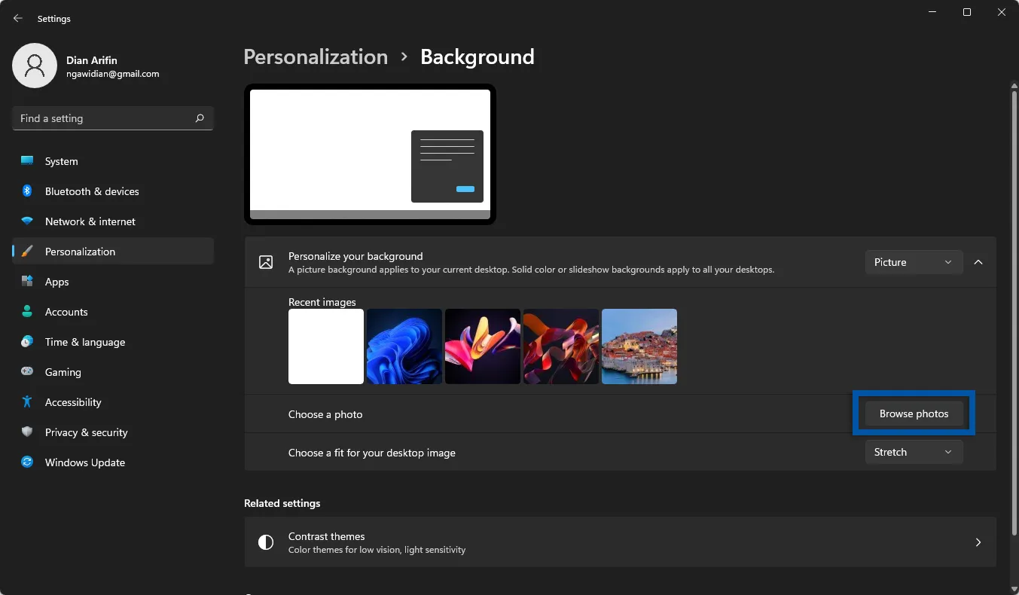Choose the blue bloom wallpaper thumbnail
This screenshot has height=595, width=1019.
(x=404, y=346)
